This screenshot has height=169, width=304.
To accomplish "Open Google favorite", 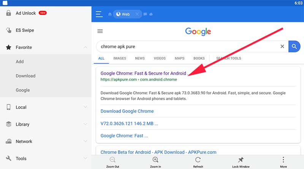I will 23,90.
